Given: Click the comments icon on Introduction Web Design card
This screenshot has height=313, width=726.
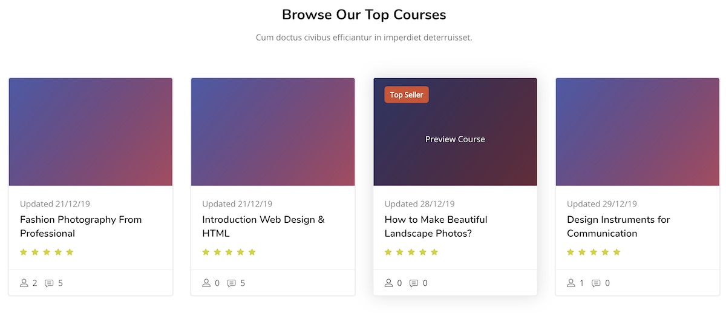Looking at the screenshot, I should (231, 283).
